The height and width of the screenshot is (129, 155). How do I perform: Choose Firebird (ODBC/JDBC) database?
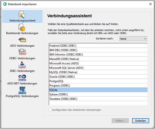(x=98, y=46)
